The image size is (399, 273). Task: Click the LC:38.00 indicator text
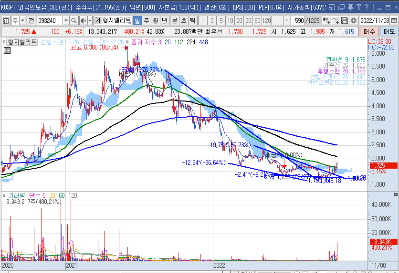coord(379,41)
